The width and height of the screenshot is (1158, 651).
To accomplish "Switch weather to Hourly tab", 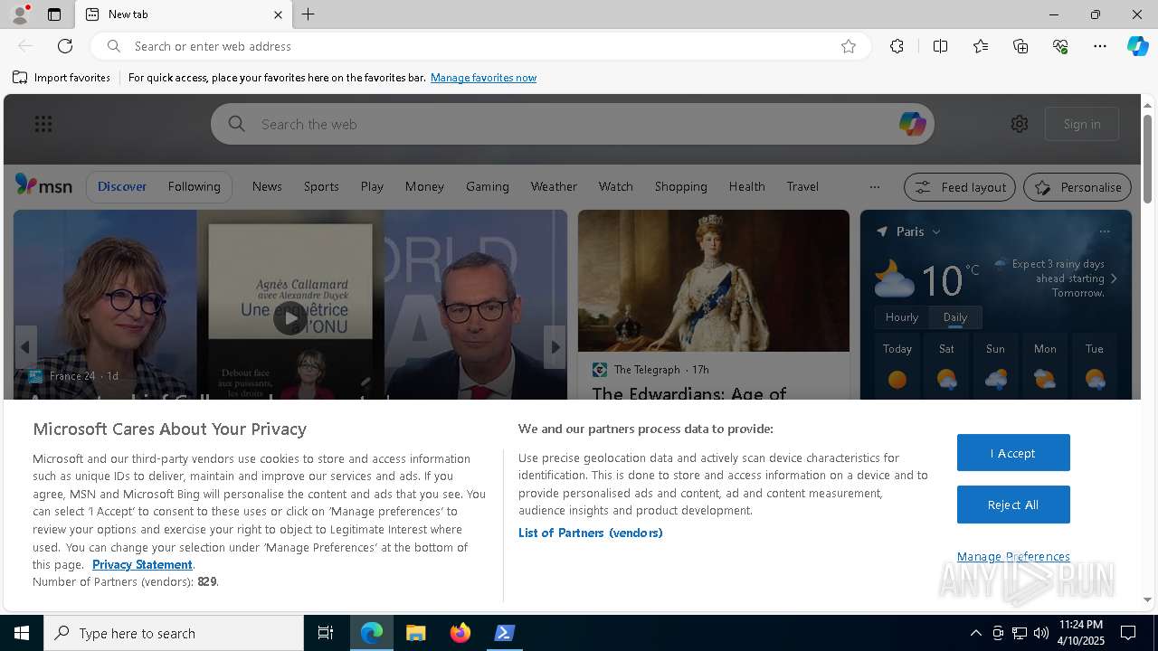I will (x=901, y=317).
